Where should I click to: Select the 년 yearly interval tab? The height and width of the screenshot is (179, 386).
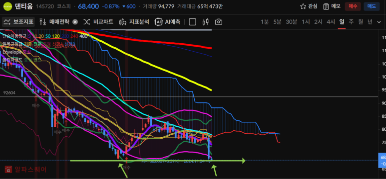(370, 22)
